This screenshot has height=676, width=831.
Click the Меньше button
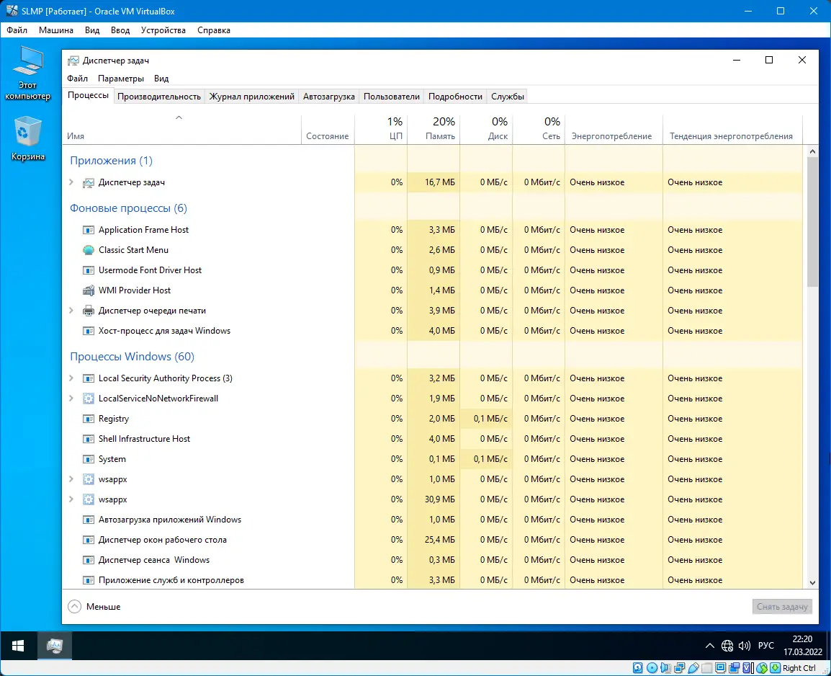[93, 606]
